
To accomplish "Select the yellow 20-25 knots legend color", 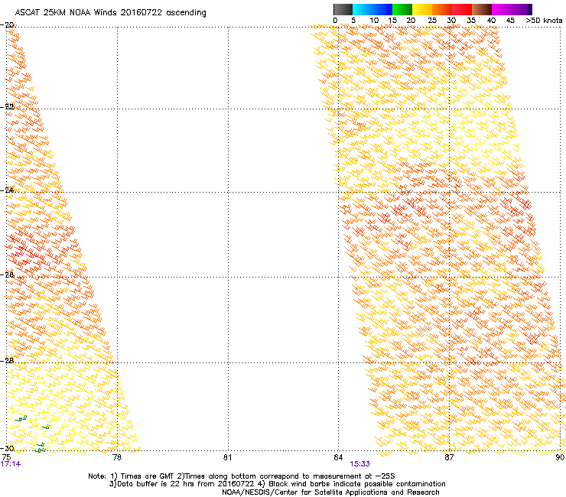I will click(422, 9).
